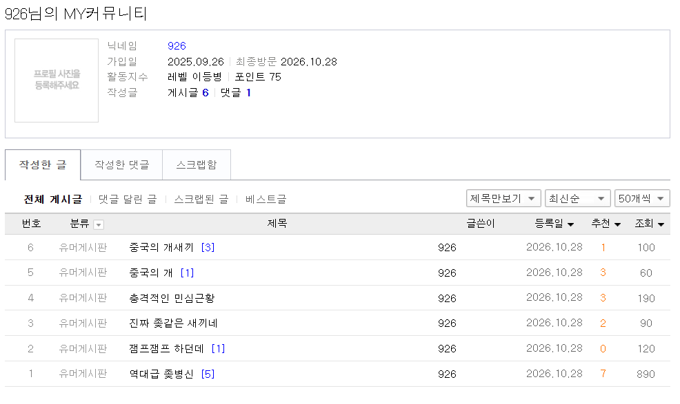Open the post 잼프잼프 하던데
The height and width of the screenshot is (404, 680).
pyautogui.click(x=166, y=348)
